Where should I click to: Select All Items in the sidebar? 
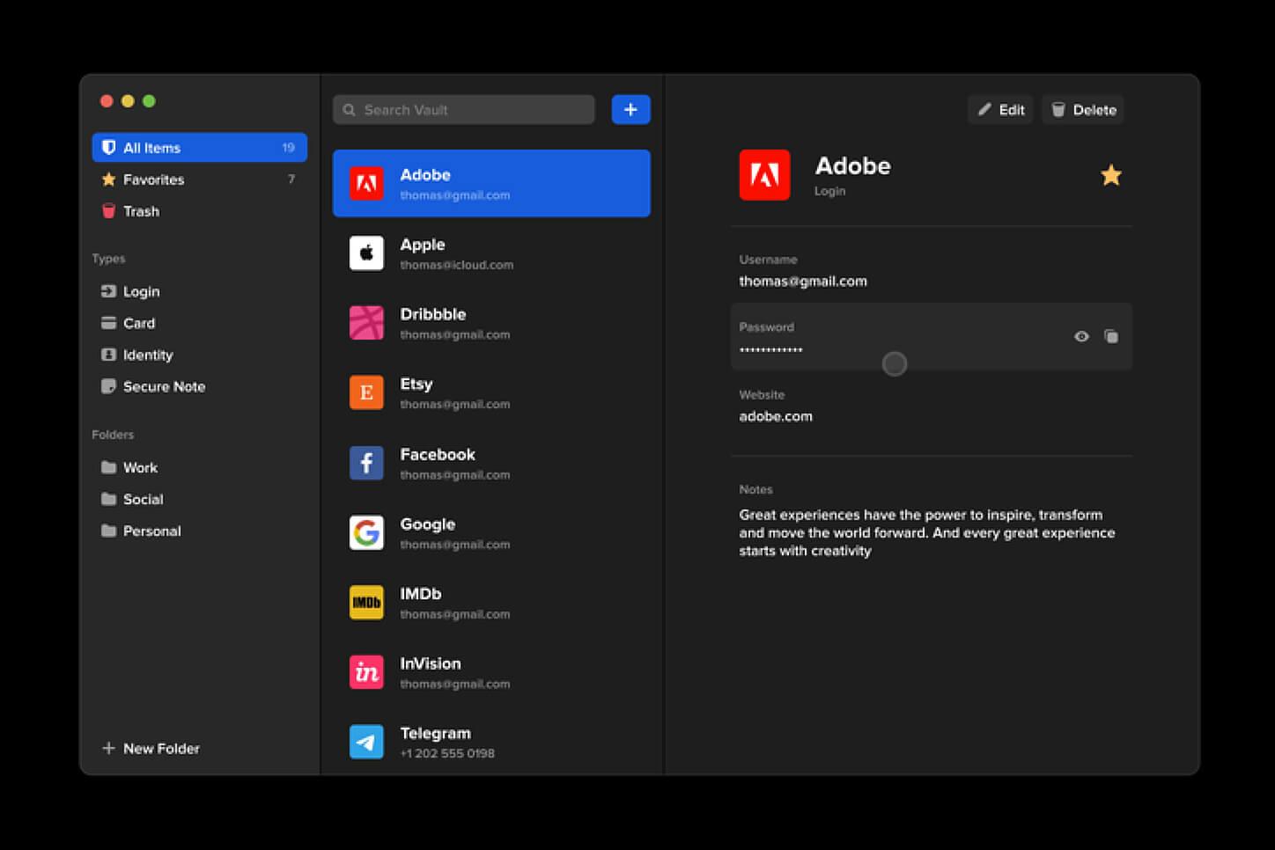coord(200,147)
